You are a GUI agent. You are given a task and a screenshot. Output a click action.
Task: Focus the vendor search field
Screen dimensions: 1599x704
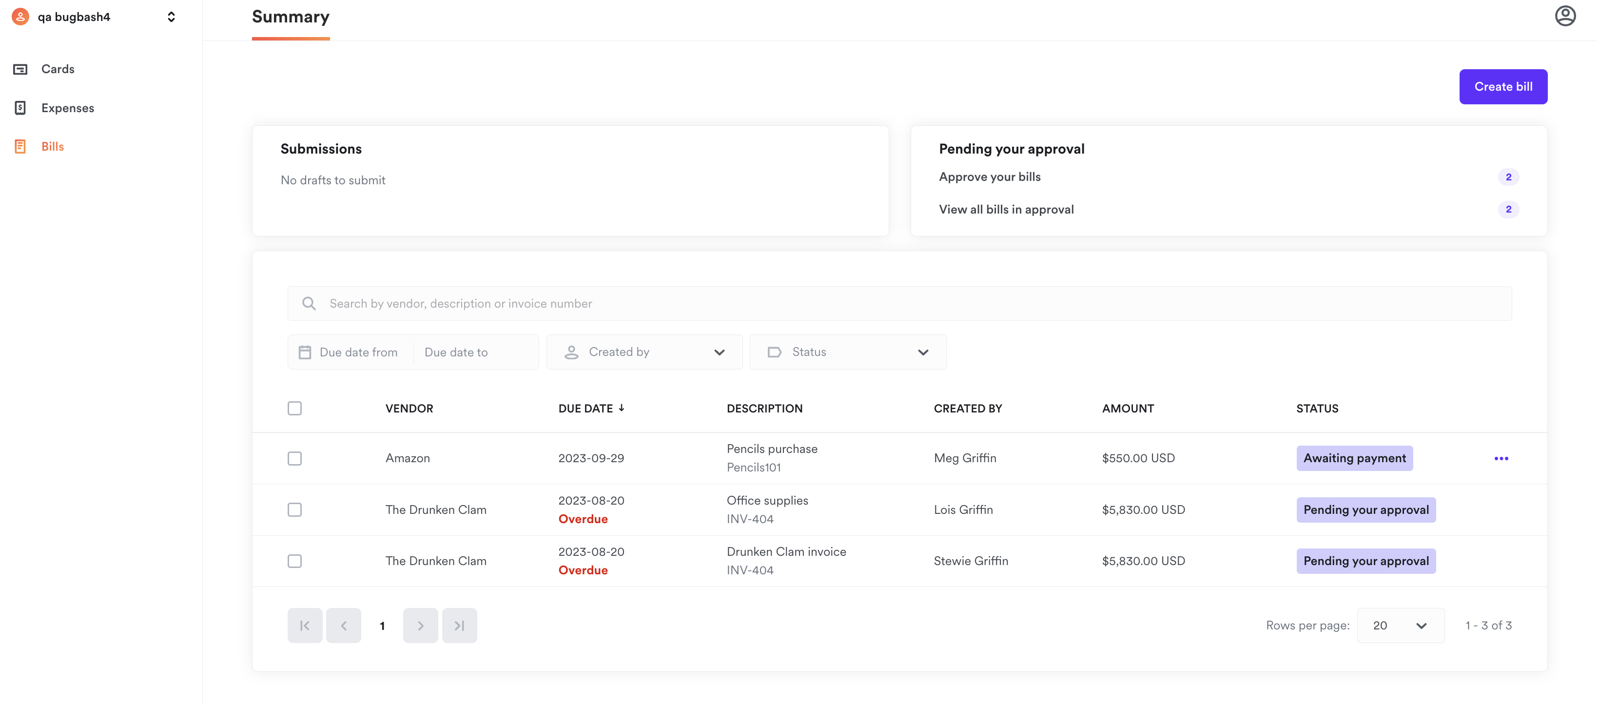(x=899, y=304)
